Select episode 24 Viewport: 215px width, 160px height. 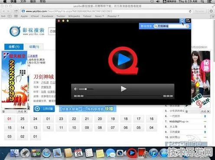click(x=35, y=119)
